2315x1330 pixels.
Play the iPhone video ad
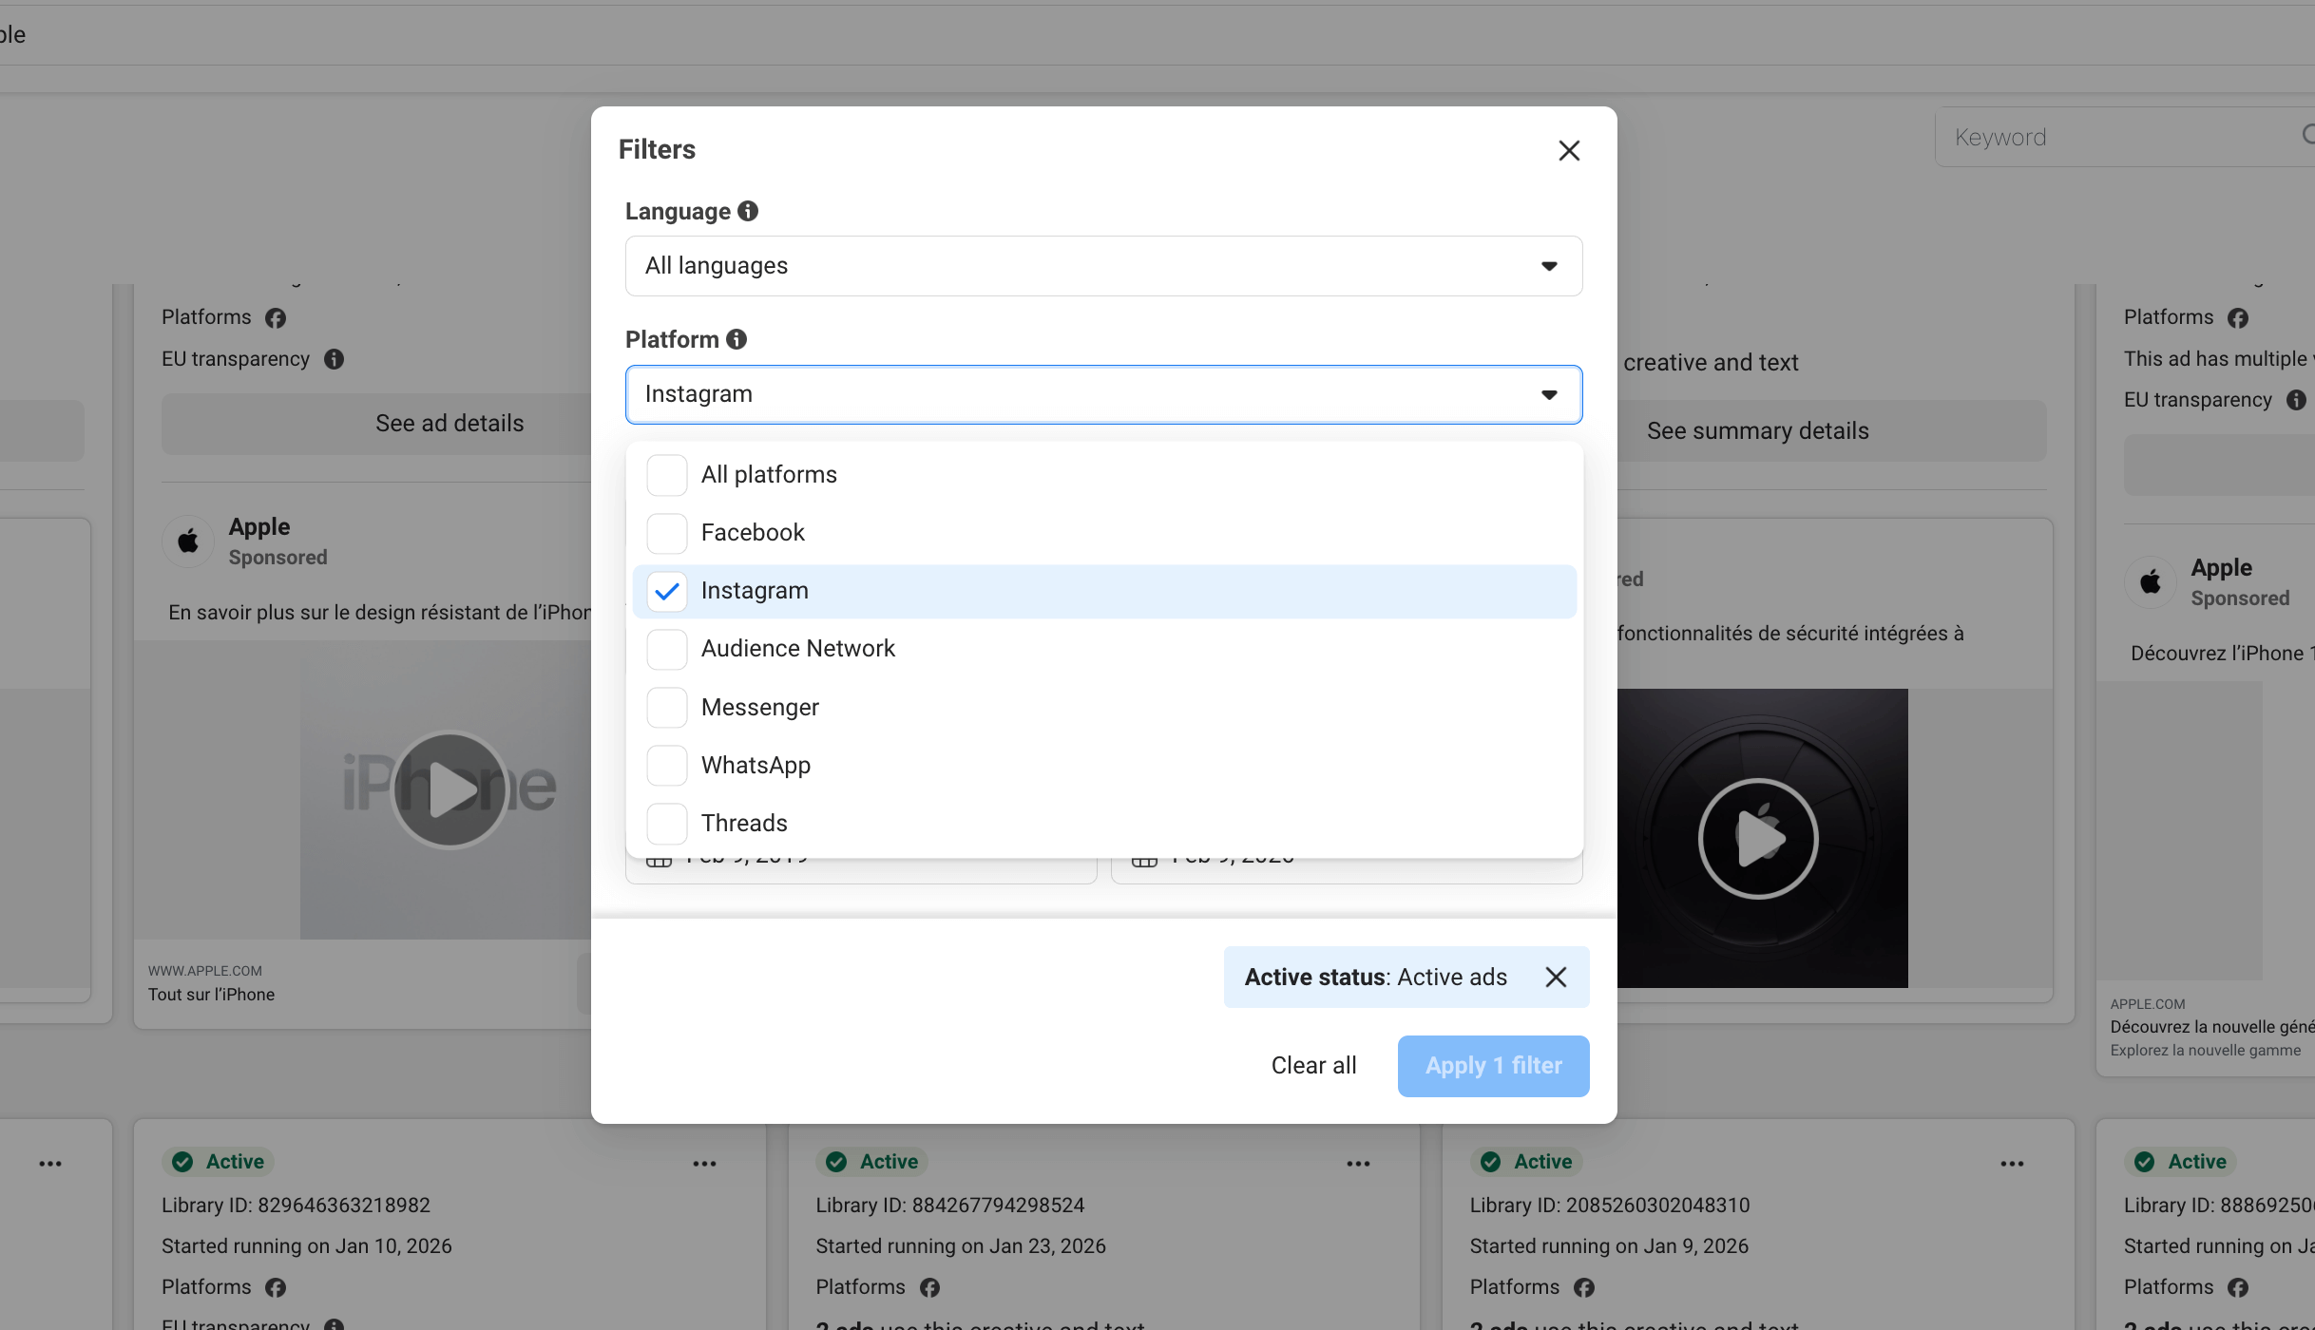(x=449, y=789)
